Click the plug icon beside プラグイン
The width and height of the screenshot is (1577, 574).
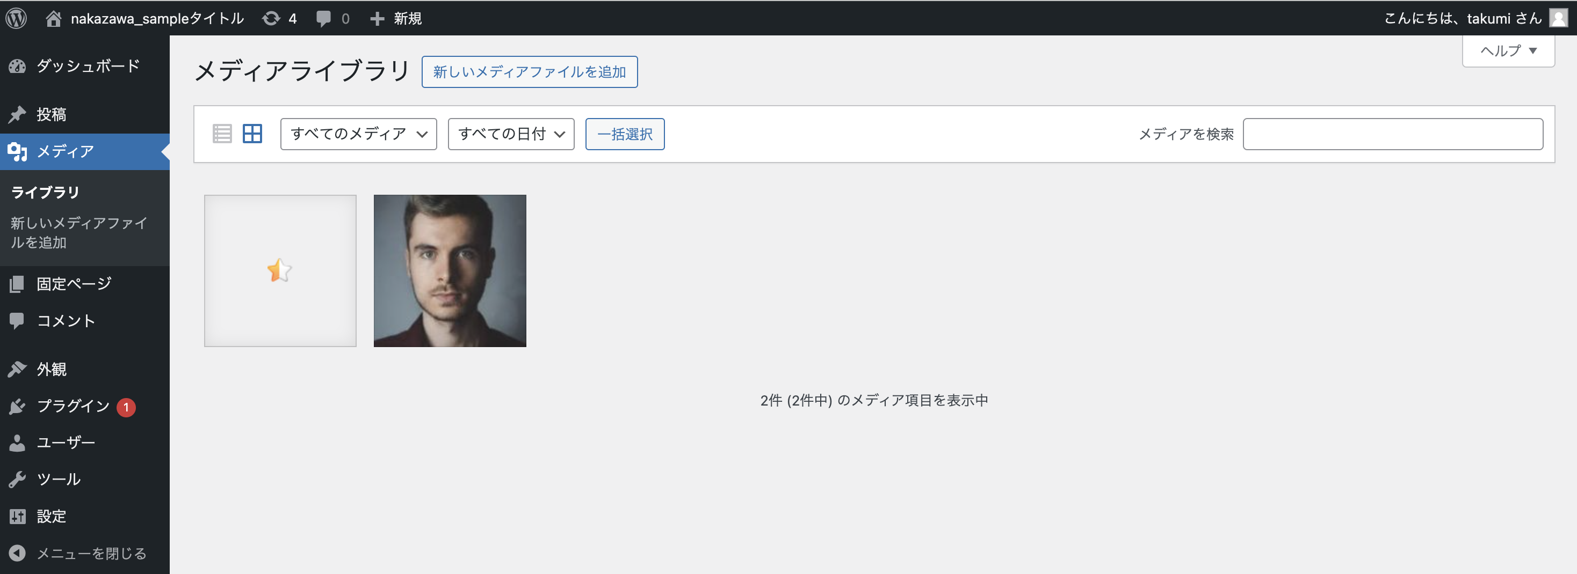17,406
